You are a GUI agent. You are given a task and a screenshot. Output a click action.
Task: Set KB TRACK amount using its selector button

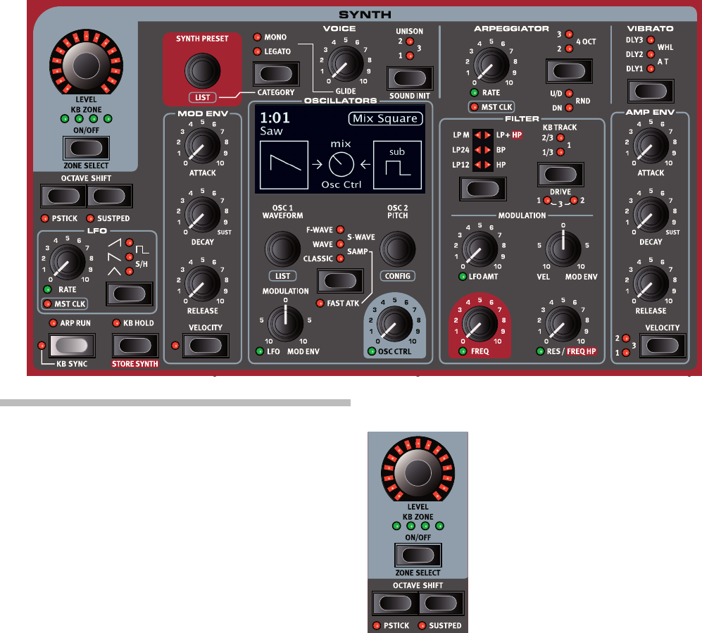(560, 173)
